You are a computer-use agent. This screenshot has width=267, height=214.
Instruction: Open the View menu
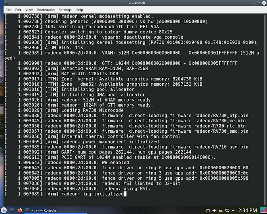click(x=29, y=10)
